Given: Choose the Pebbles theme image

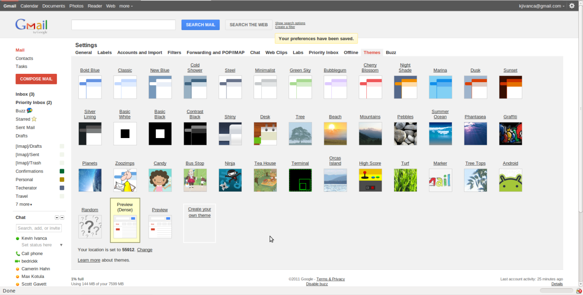Looking at the screenshot, I should click(x=405, y=134).
